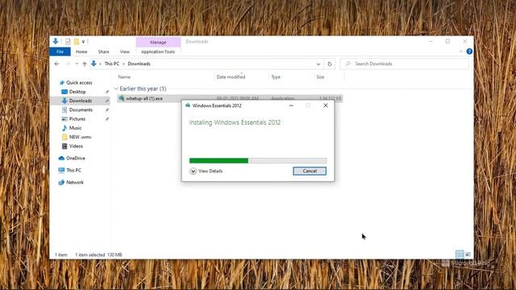Click the Search Downloads field
Screen dimensions: 516x290
(x=405, y=64)
